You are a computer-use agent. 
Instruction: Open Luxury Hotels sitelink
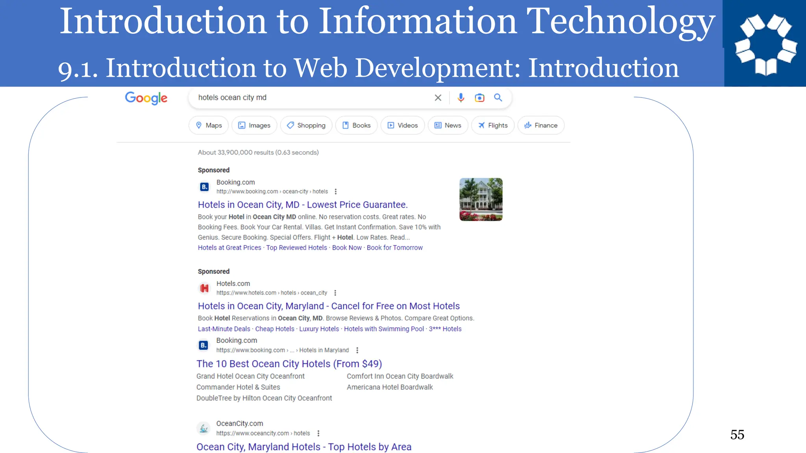click(x=319, y=329)
